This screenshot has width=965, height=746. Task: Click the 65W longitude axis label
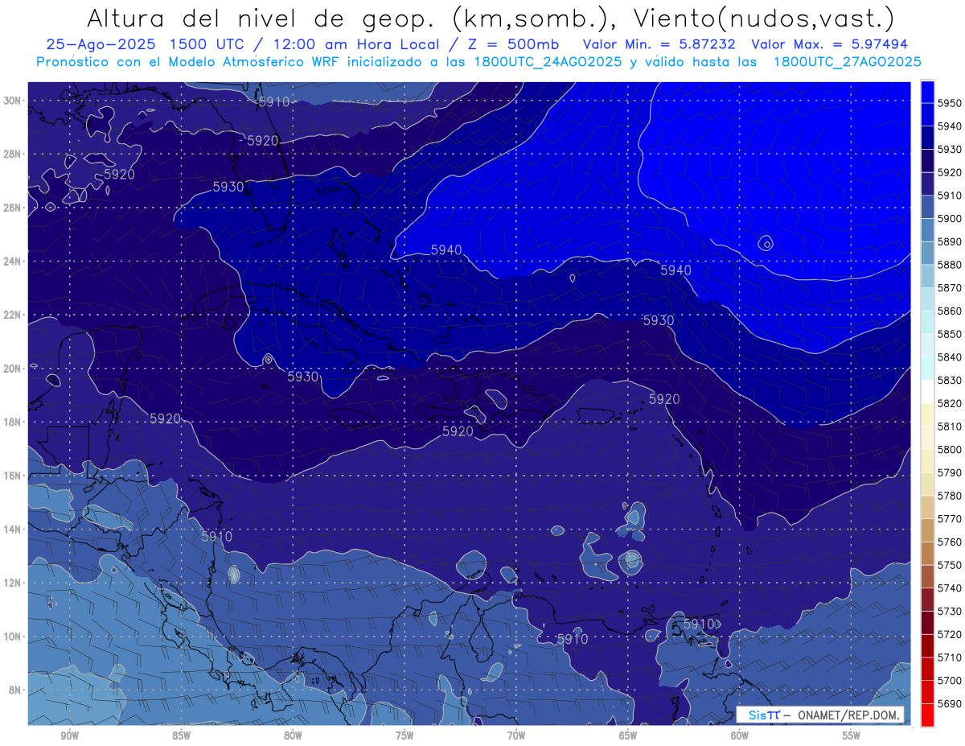628,736
